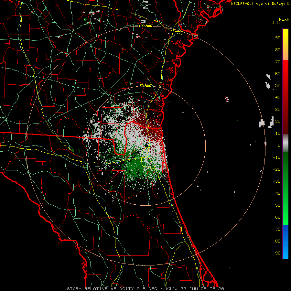This screenshot has height=291, width=291.
Task: Click the -60 knot scale label
Action: [x=276, y=217]
